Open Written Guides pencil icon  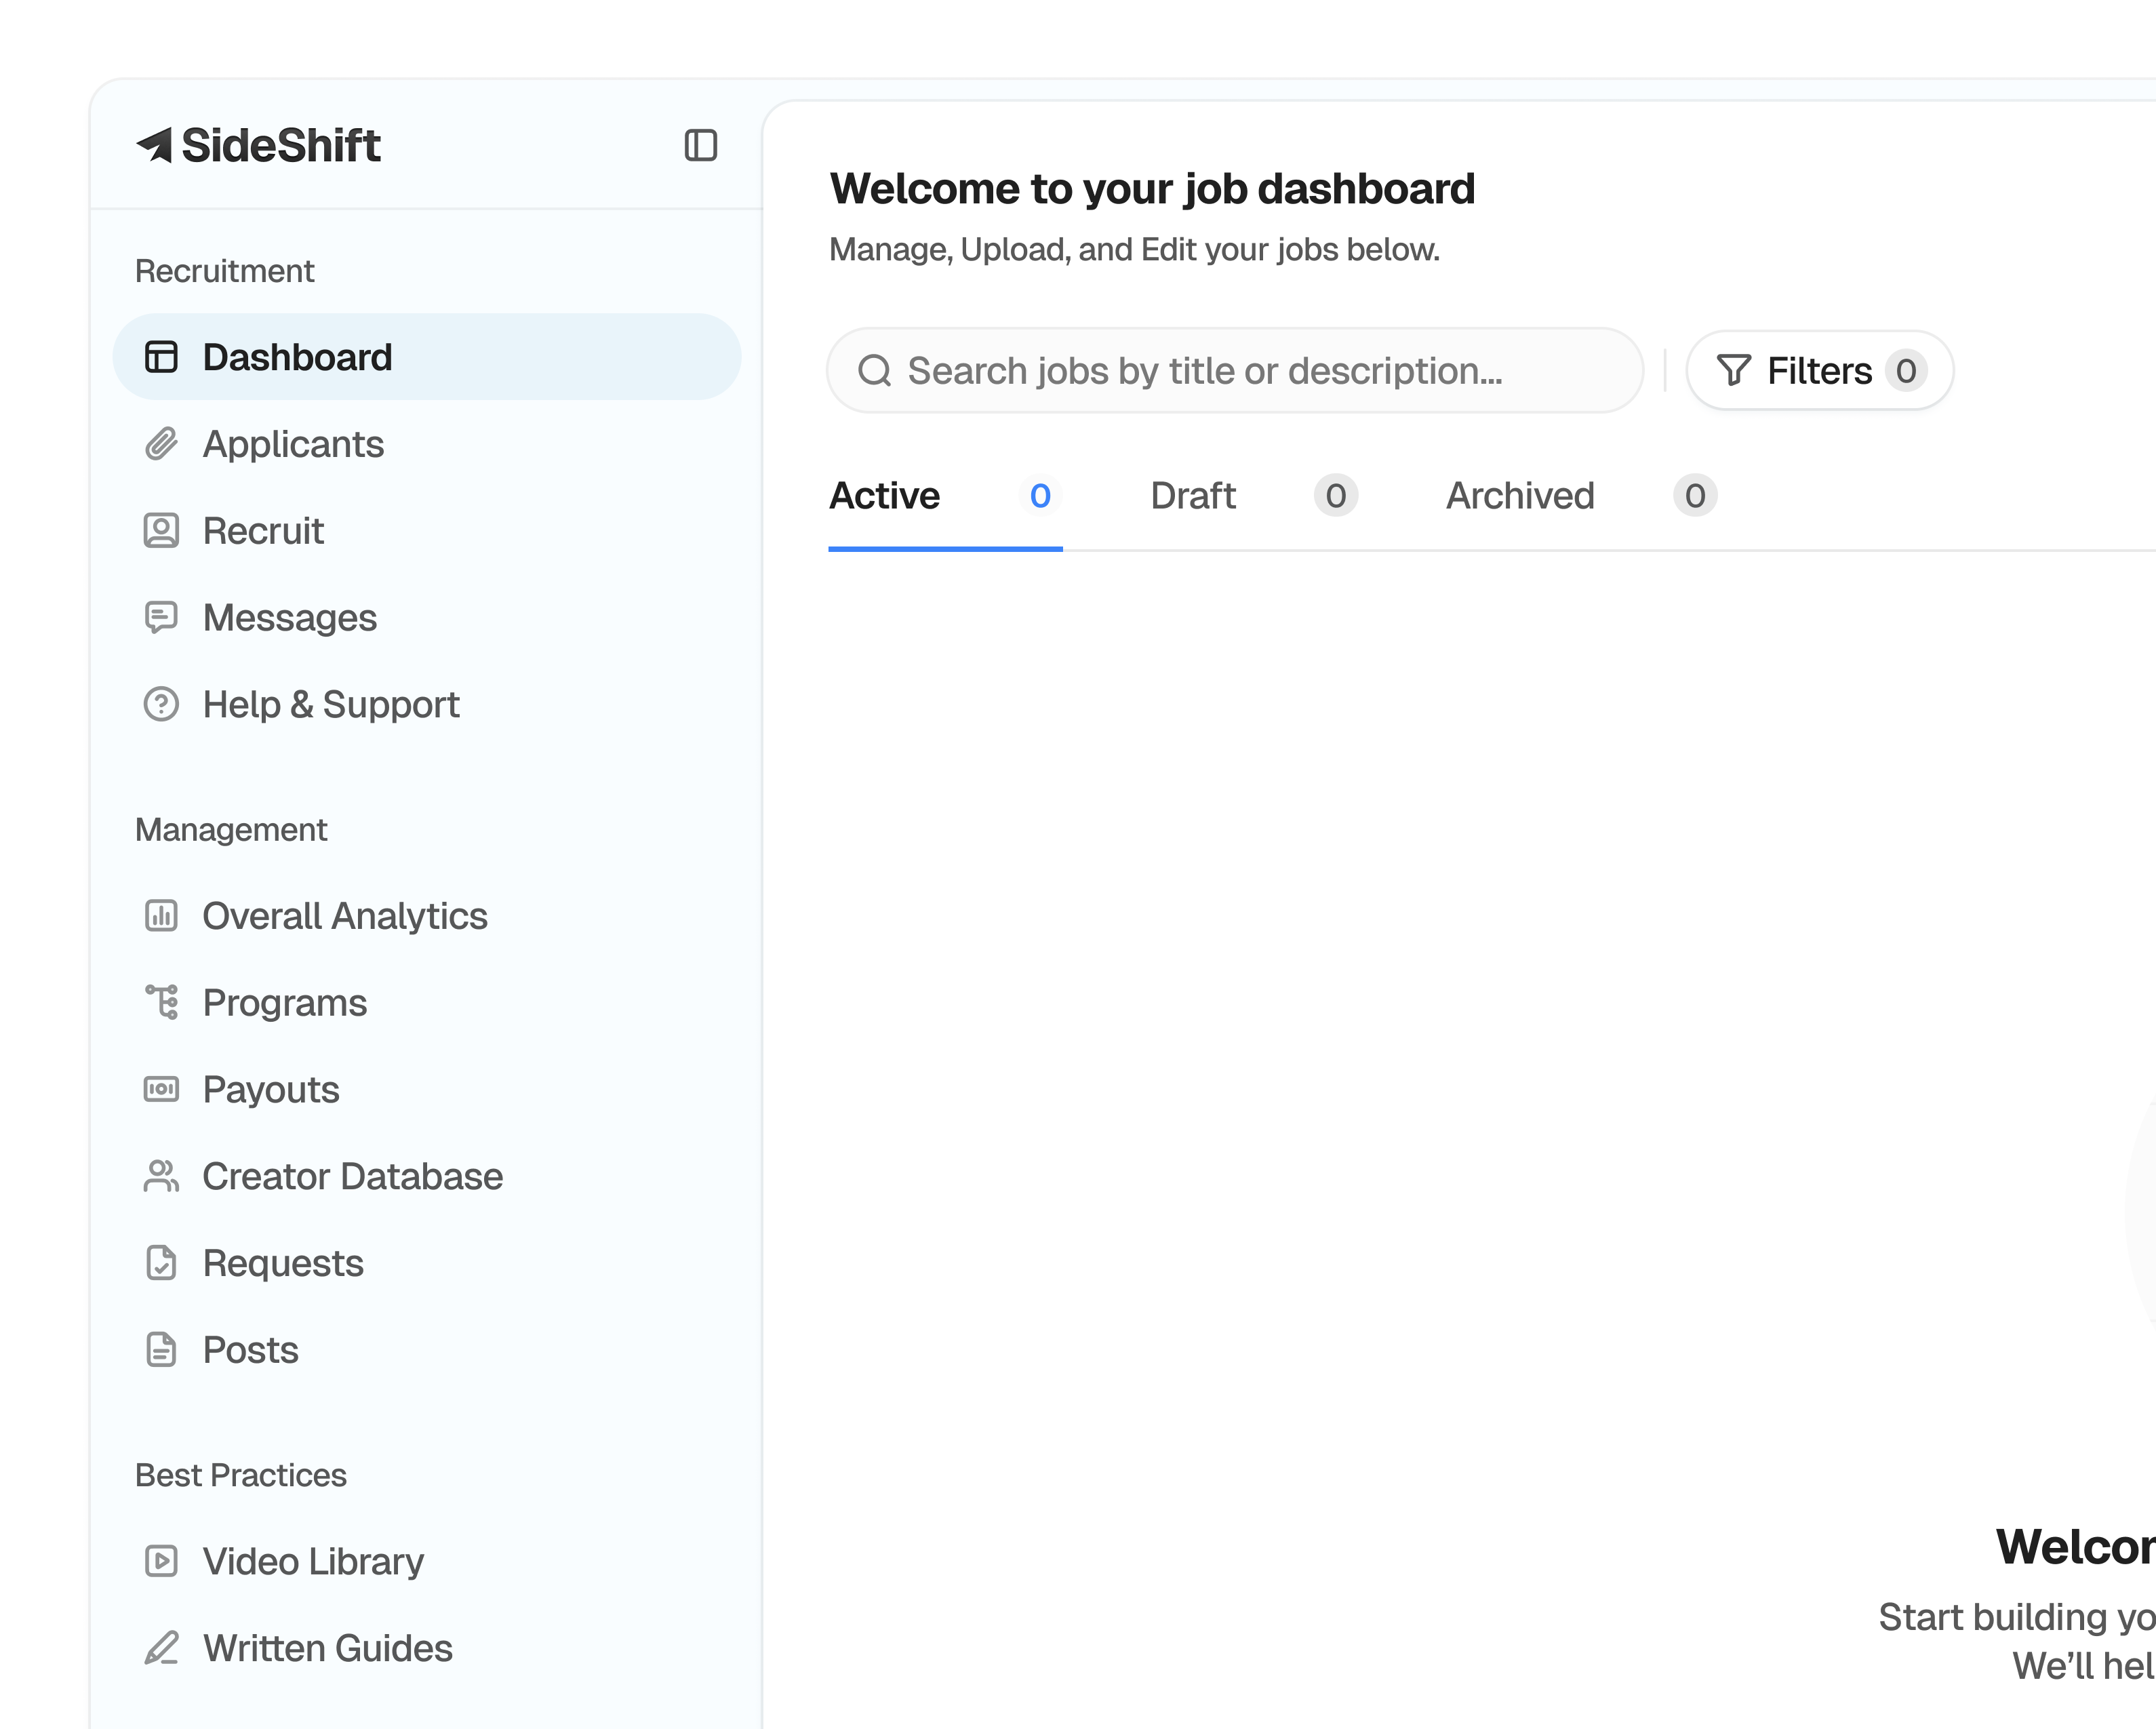[x=161, y=1648]
